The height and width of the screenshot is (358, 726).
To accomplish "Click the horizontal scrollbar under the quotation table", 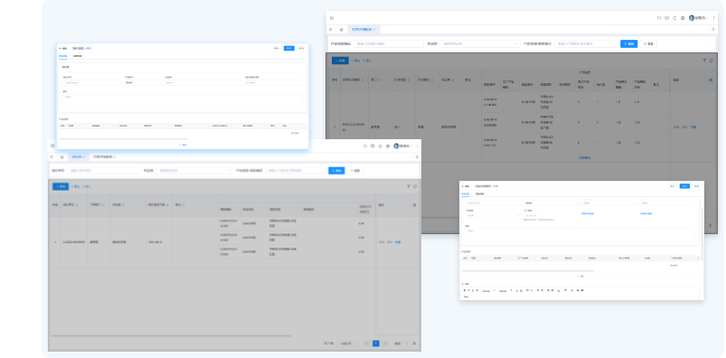I will point(171,335).
